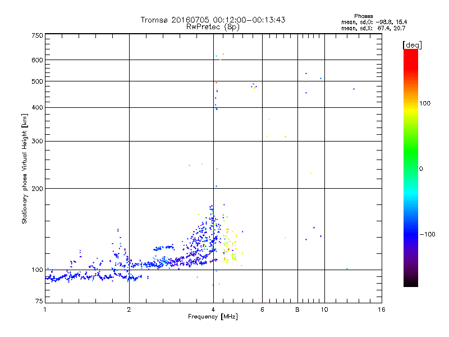Image resolution: width=449 pixels, height=337 pixels.
Task: Click the subtitle 'RwPretec (8p)'
Action: [213, 27]
